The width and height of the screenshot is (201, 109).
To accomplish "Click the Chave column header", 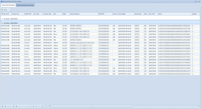I will pyautogui.click(x=160, y=14).
